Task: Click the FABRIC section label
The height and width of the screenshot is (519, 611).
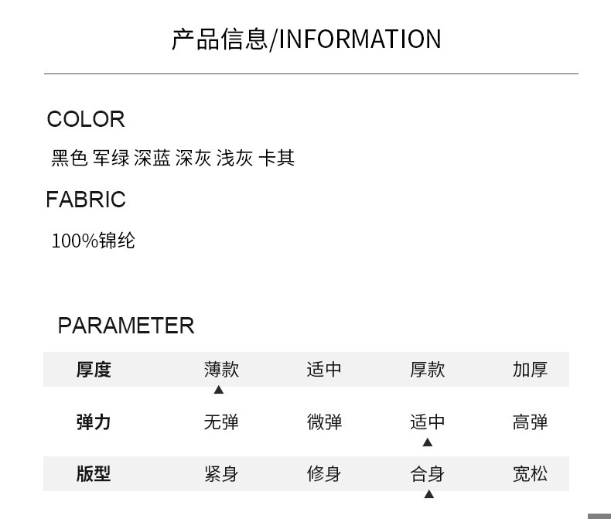Action: (86, 200)
